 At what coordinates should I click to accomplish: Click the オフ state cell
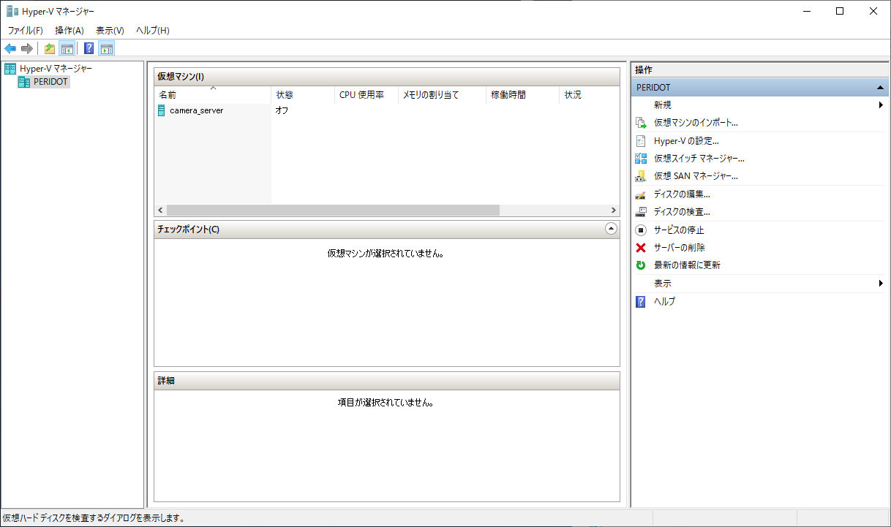[x=282, y=110]
